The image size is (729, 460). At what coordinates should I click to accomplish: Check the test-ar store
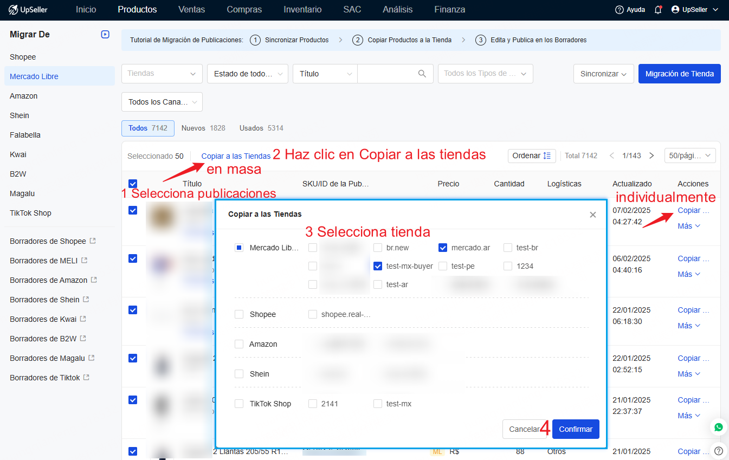(378, 284)
